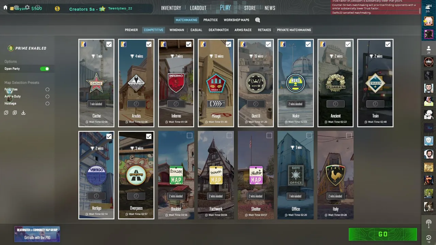Click the select-all maps preset icon

tap(6, 113)
